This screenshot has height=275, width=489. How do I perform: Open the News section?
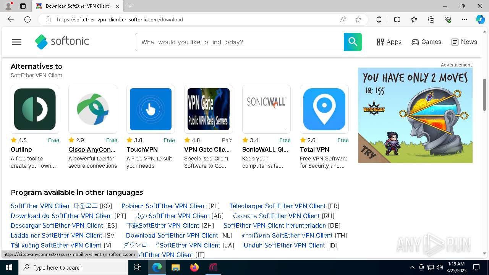click(464, 42)
